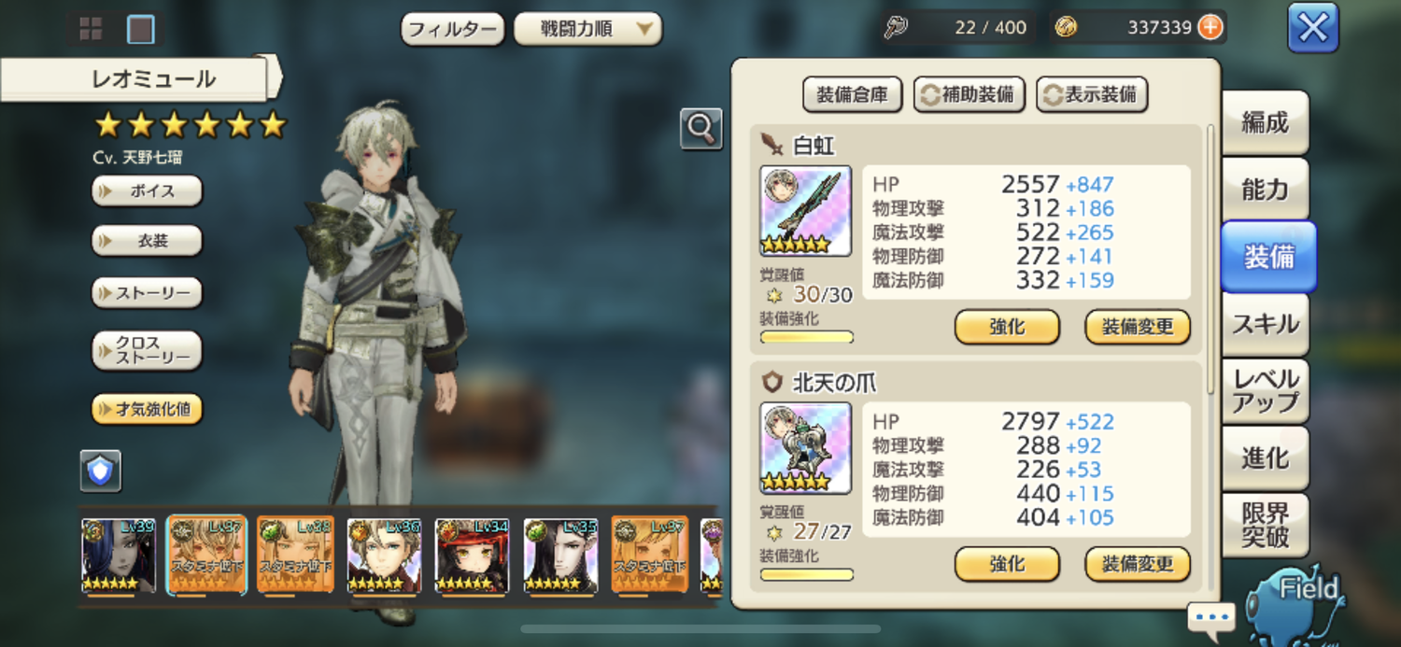Open the Field creature button
This screenshot has height=647, width=1401.
click(x=1298, y=602)
